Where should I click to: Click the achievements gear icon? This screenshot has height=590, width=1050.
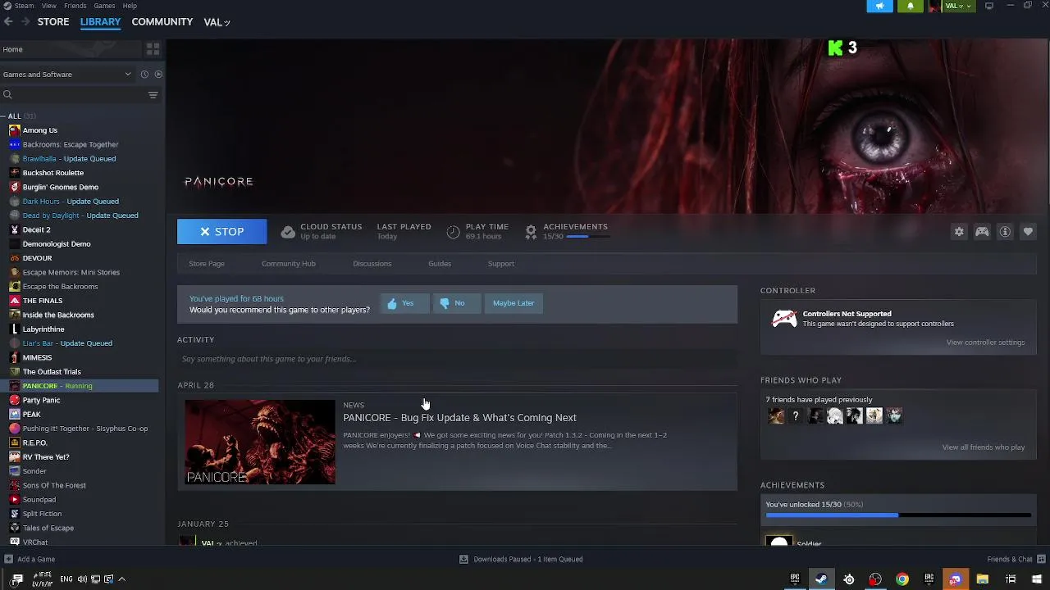coord(531,232)
